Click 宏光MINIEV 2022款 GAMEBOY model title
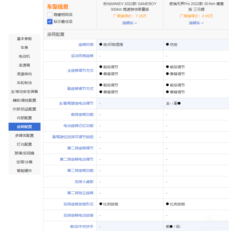 point(130,6)
